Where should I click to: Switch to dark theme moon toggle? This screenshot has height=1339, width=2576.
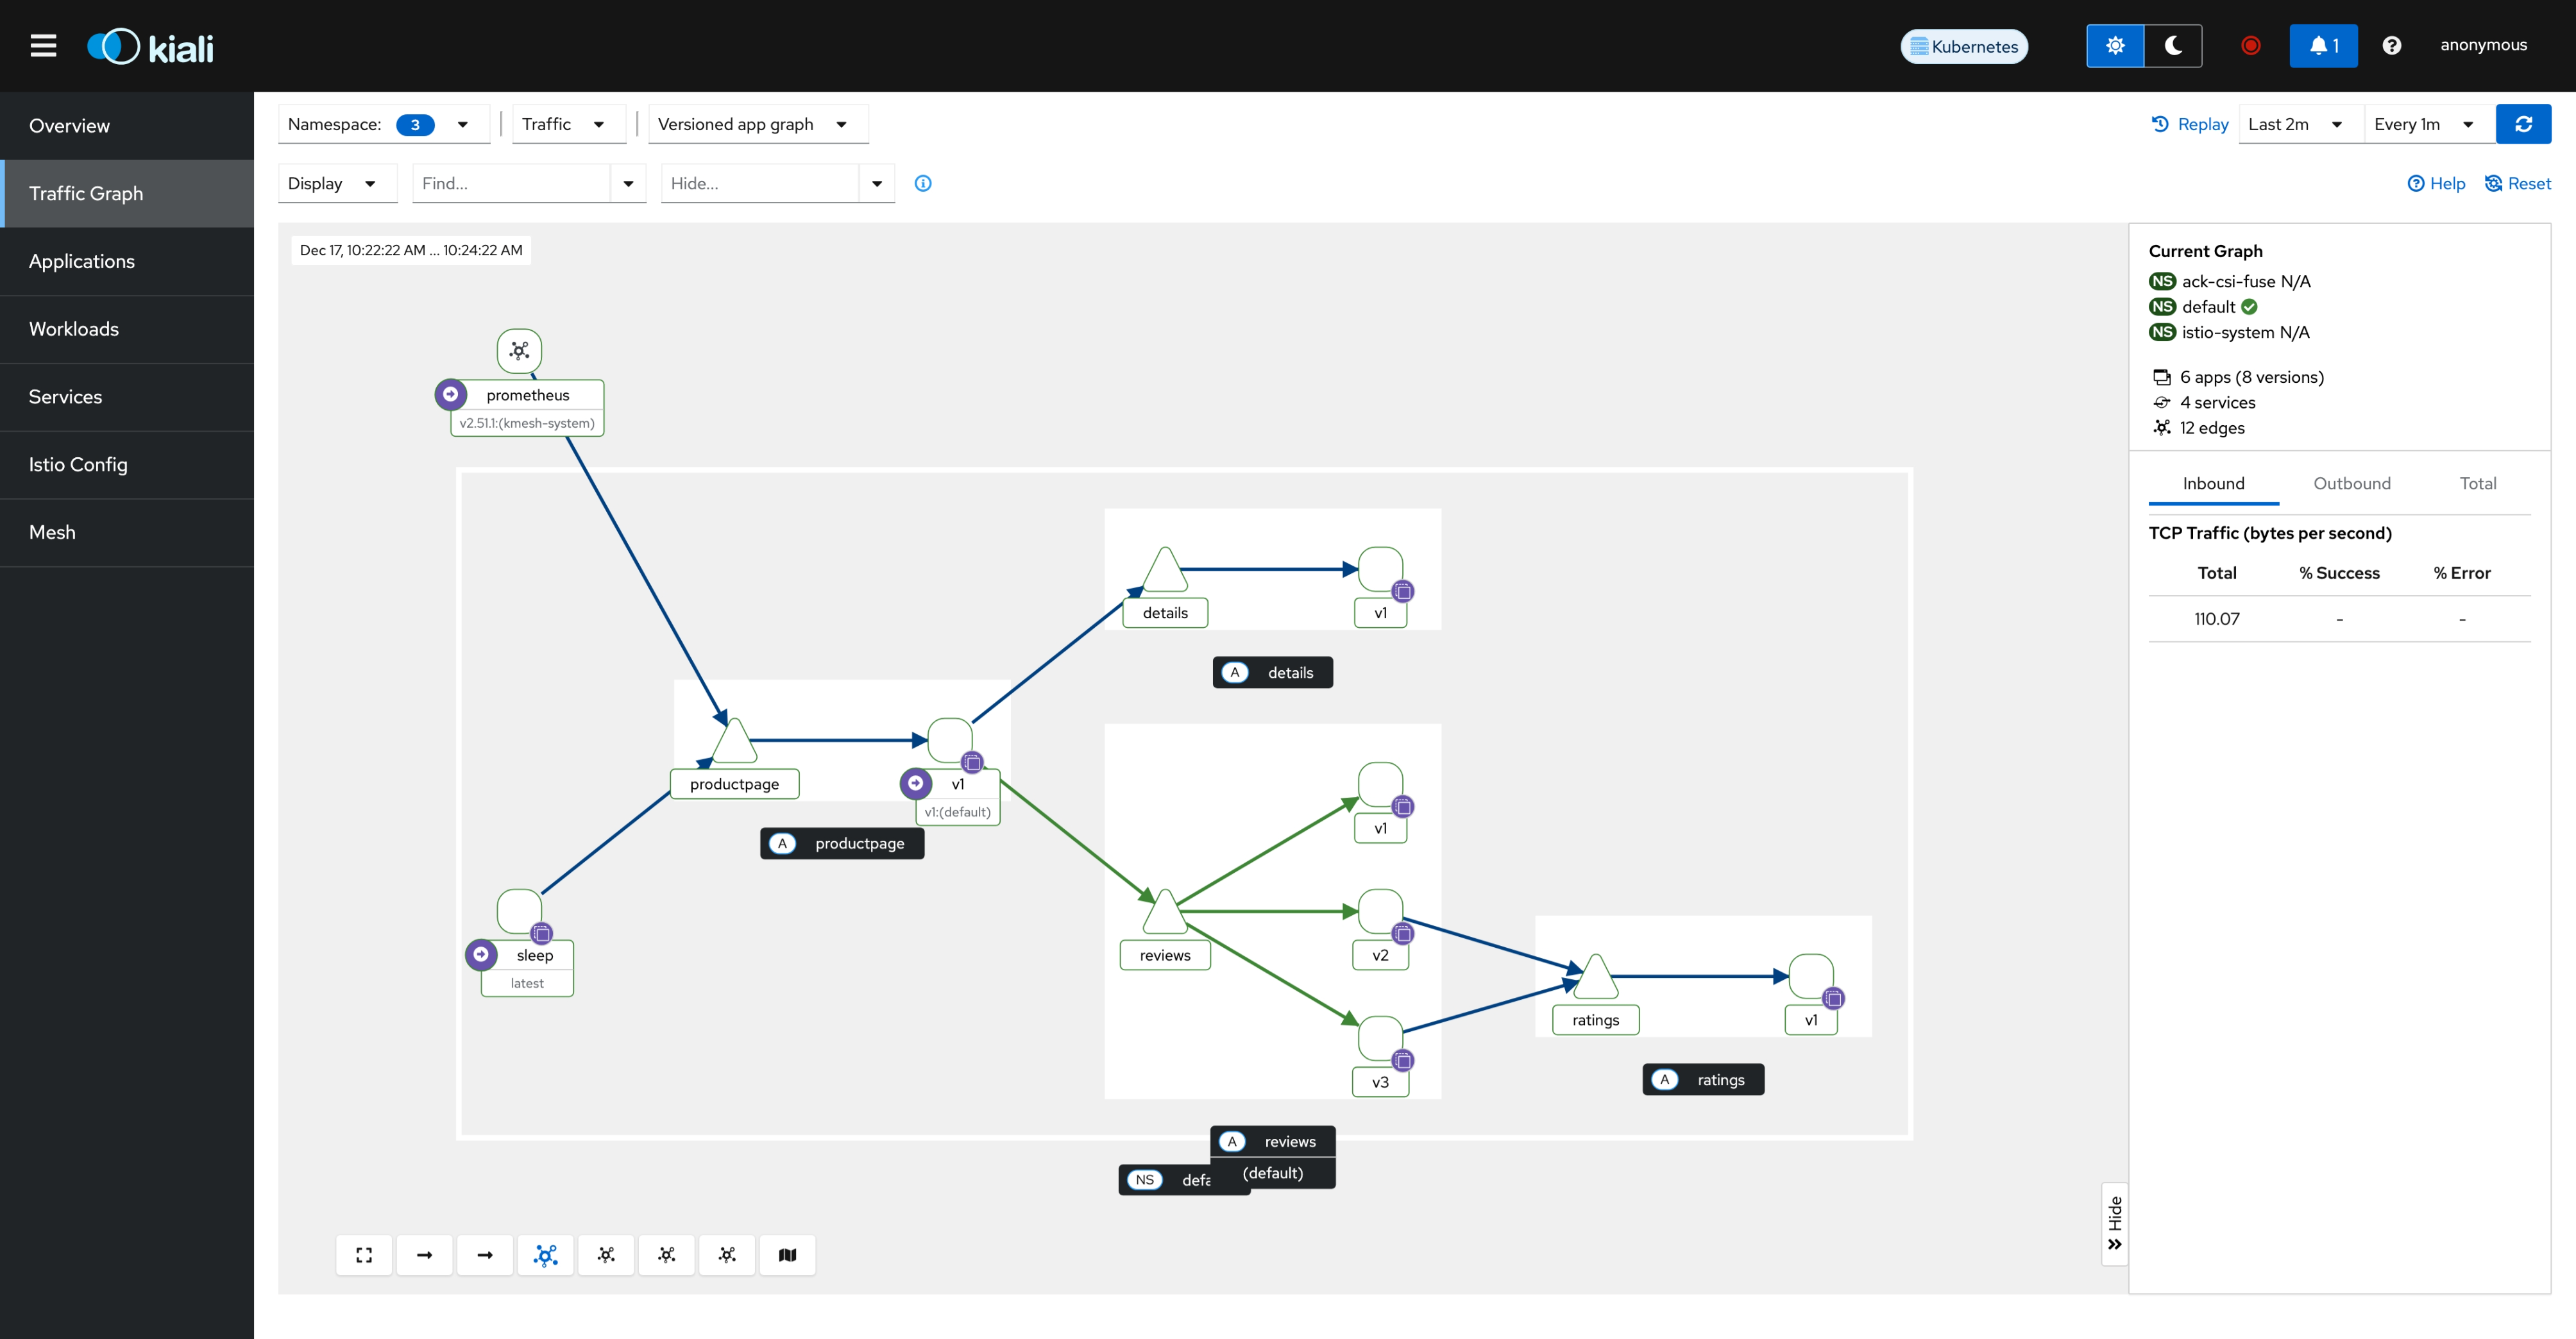2173,46
